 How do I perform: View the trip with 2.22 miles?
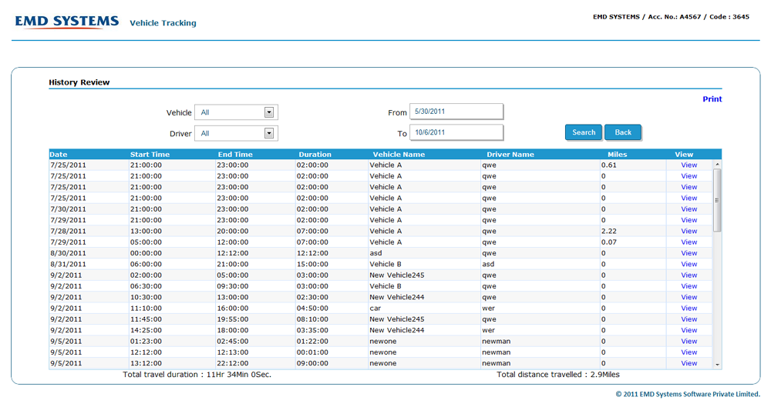pos(689,231)
